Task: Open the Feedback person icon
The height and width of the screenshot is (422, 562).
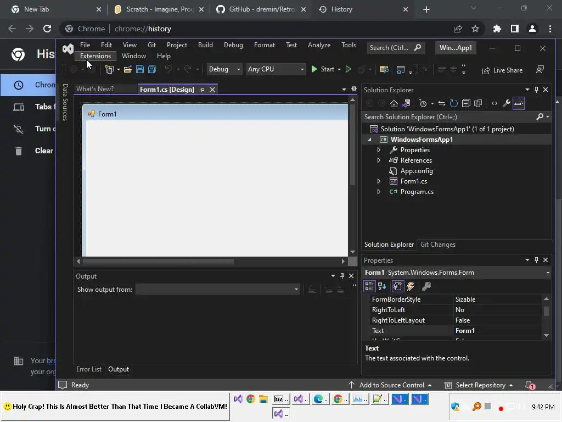Action: (540, 69)
